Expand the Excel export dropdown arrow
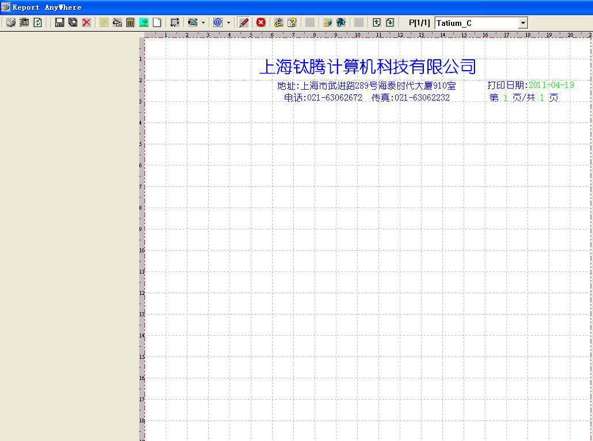Image resolution: width=593 pixels, height=441 pixels. coord(203,23)
